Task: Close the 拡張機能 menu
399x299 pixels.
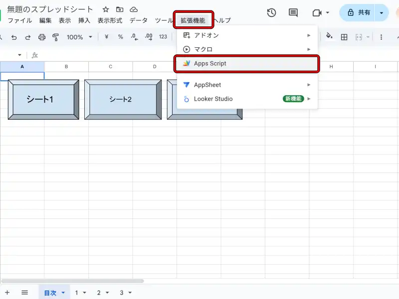Action: 193,20
